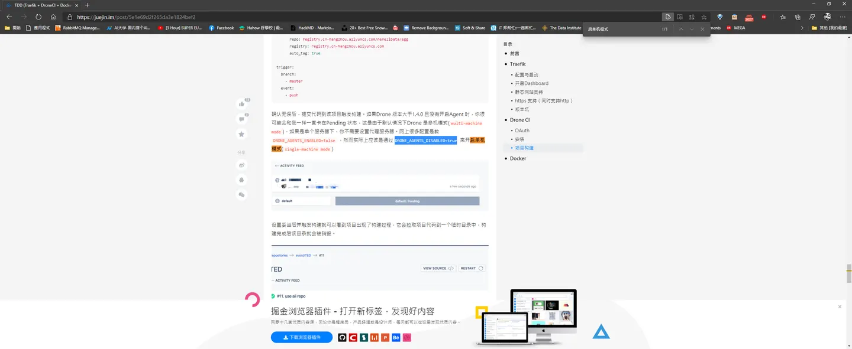Screen dimensions: 852x349
Task: Click the find-in-page search text field
Action: (620, 29)
